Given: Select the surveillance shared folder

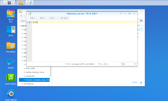Looking at the screenshot, I should pyautogui.click(x=29, y=84).
